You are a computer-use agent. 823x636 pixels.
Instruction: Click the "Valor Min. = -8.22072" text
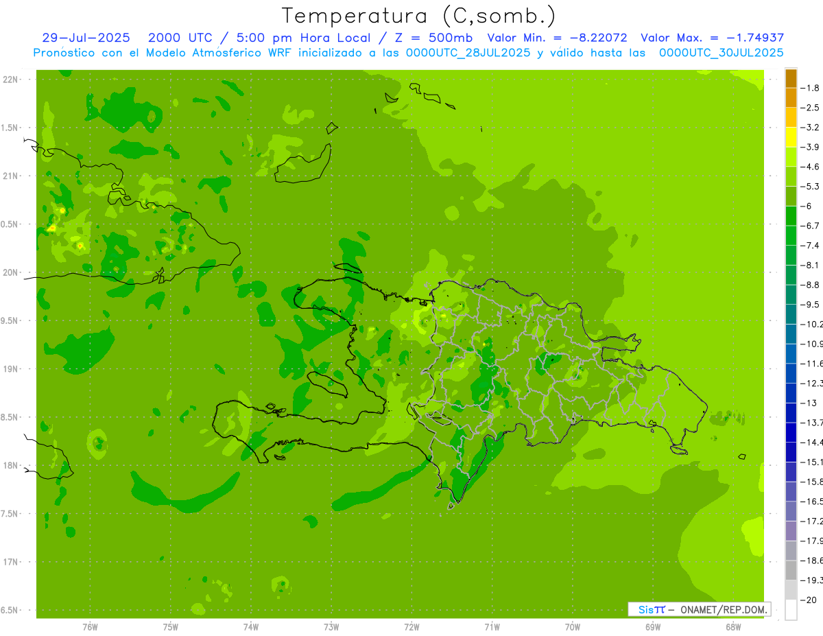[557, 38]
